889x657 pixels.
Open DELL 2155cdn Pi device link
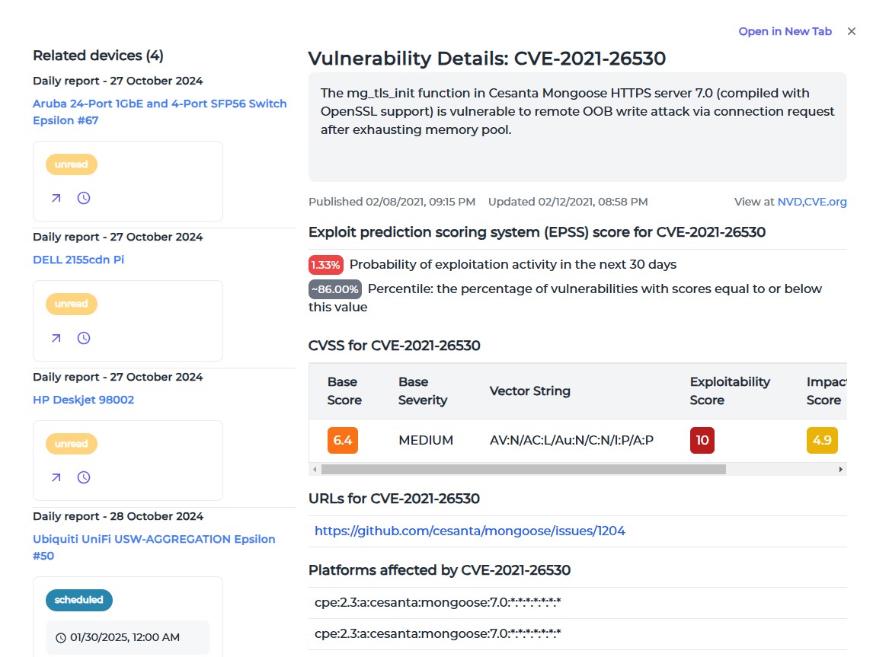click(x=78, y=260)
